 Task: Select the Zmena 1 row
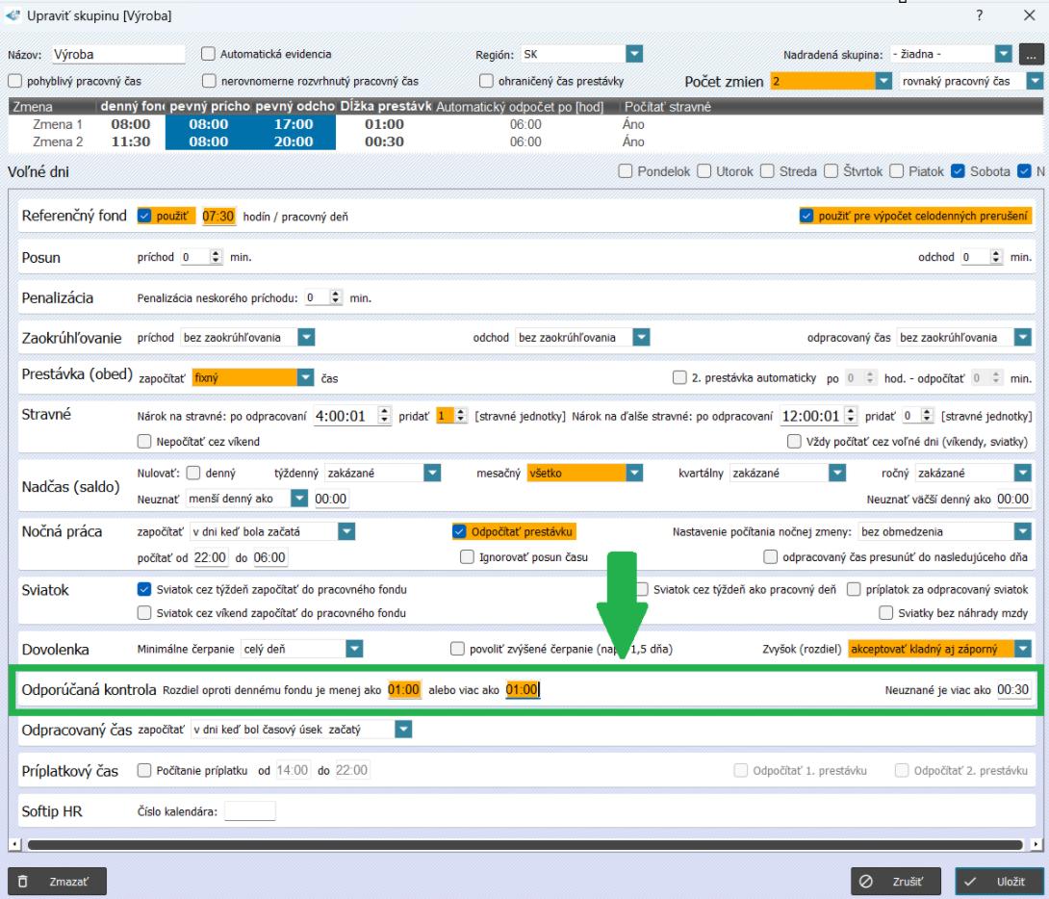[x=58, y=124]
